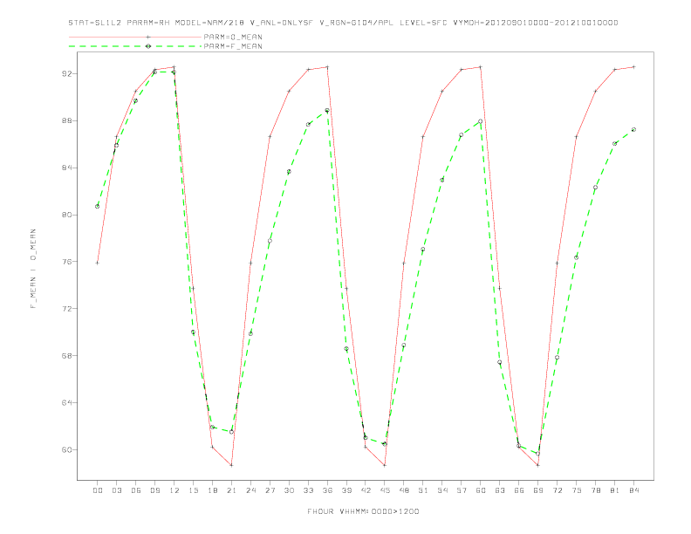Click the red O_MEAN line sample in legend

pyautogui.click(x=135, y=37)
